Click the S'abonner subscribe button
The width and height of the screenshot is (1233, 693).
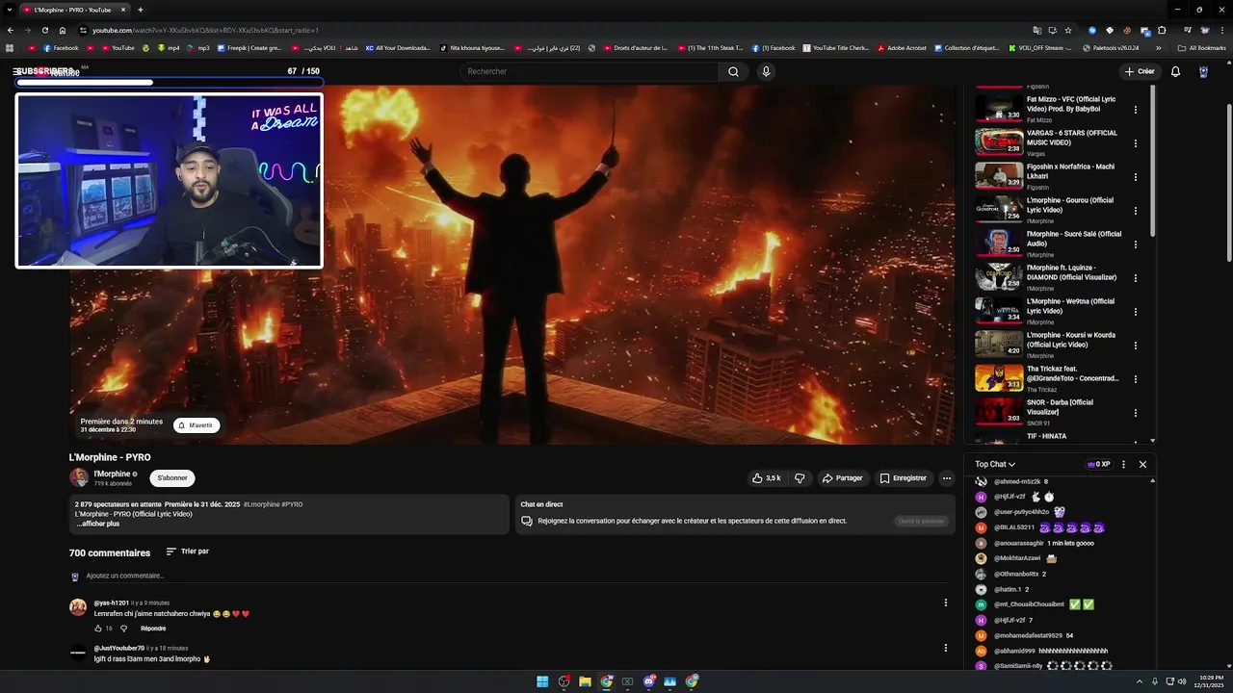click(x=172, y=478)
